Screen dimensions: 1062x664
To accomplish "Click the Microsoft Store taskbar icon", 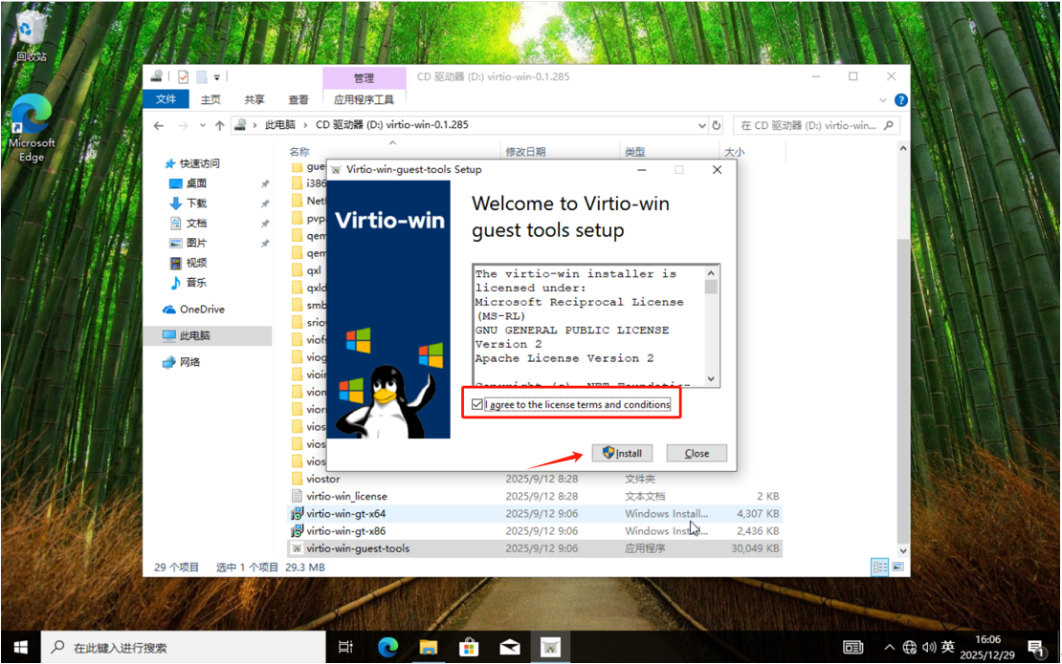I will pyautogui.click(x=469, y=647).
